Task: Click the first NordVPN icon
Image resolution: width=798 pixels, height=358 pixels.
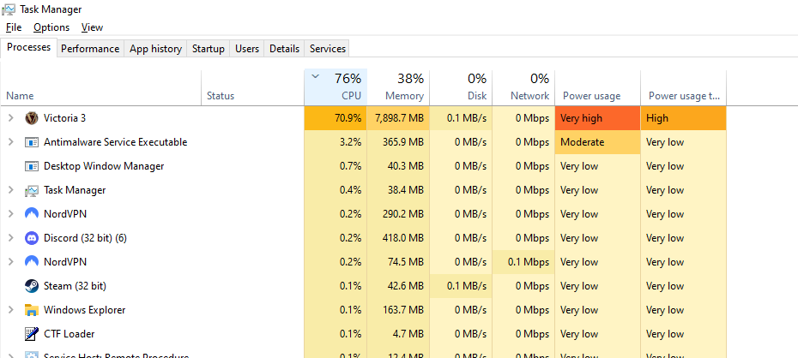Action: (x=32, y=214)
